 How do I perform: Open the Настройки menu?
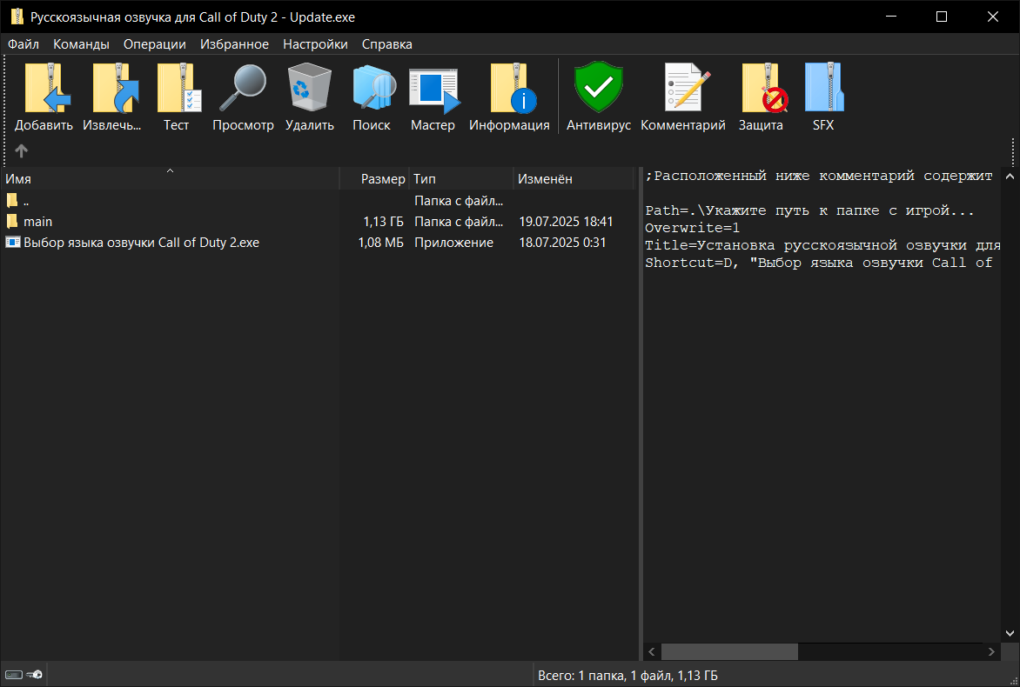click(316, 44)
